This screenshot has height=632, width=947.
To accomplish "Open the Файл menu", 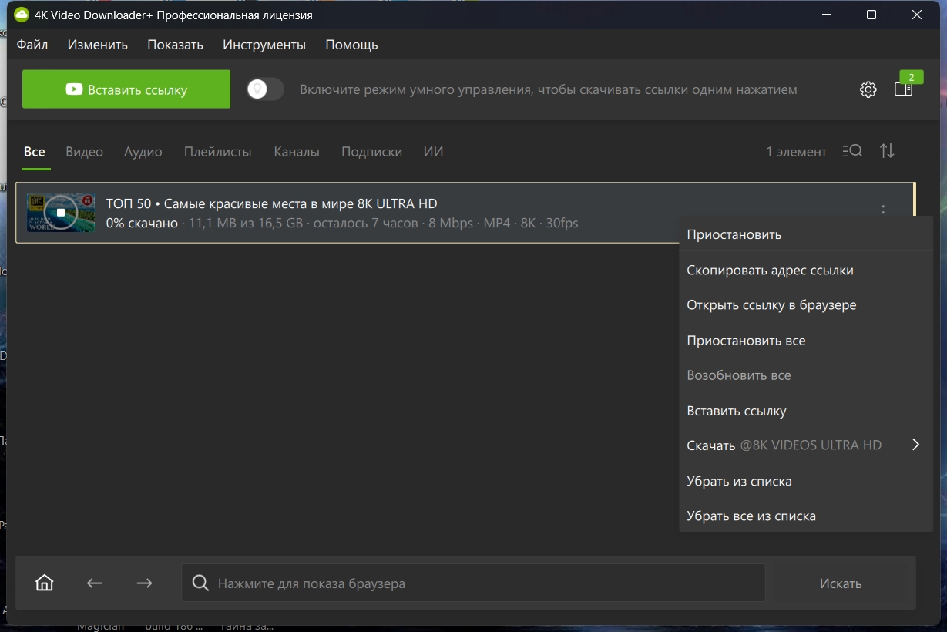I will [x=32, y=45].
